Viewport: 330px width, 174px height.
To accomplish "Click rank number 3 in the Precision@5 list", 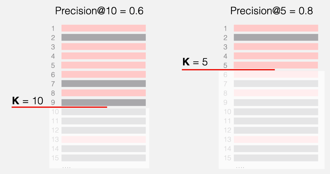I will click(x=225, y=47).
